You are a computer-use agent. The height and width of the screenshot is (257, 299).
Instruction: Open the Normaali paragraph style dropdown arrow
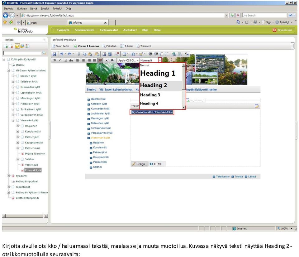pos(160,60)
